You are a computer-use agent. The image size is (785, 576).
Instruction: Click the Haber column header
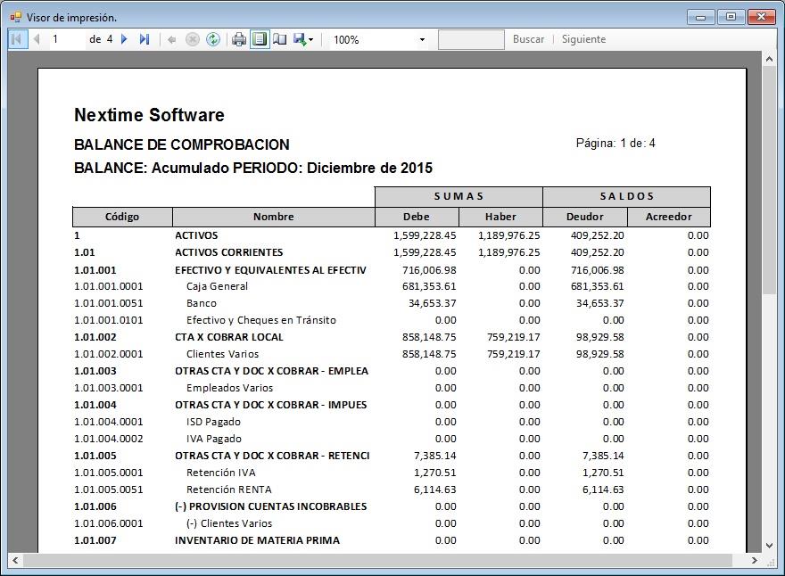tap(500, 217)
